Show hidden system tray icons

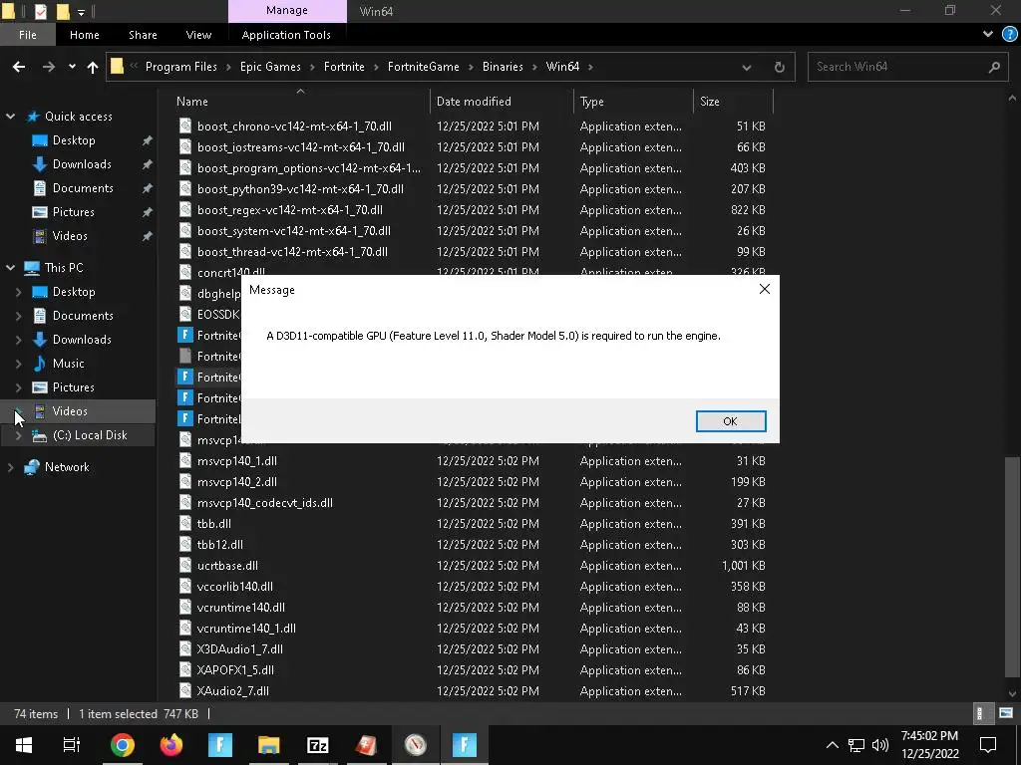[x=833, y=745]
